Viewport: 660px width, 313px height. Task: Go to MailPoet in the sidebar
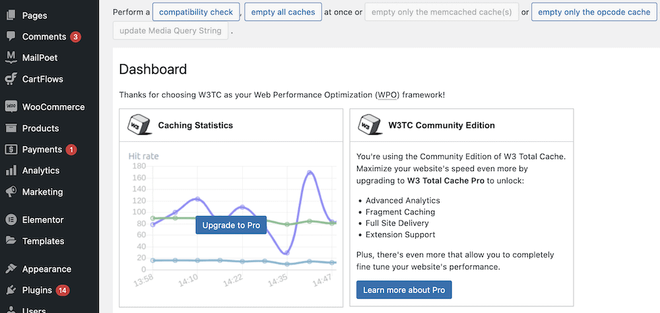[x=40, y=57]
